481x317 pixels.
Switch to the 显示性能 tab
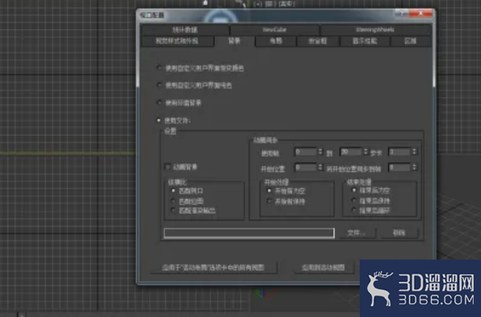click(x=365, y=40)
